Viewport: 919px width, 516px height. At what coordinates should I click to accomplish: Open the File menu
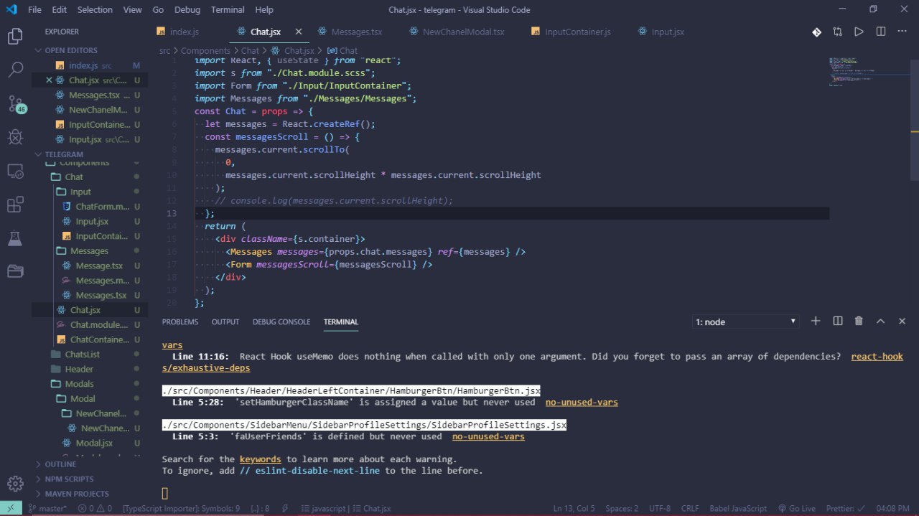(x=34, y=10)
